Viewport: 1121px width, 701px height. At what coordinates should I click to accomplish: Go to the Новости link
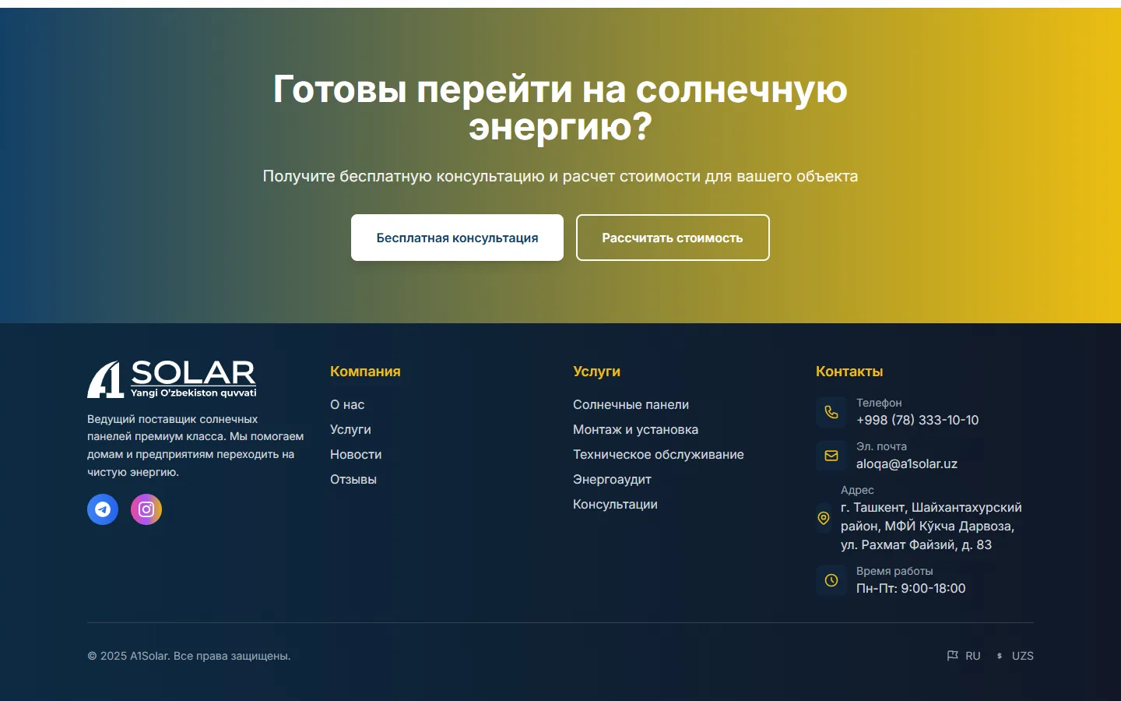click(x=356, y=454)
